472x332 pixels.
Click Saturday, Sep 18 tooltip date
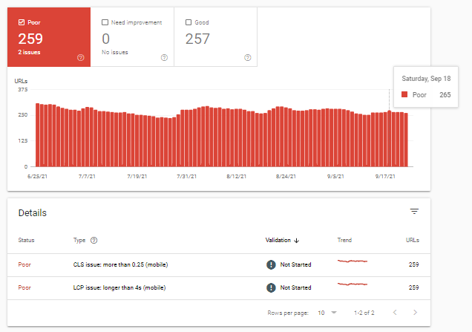[x=426, y=79]
